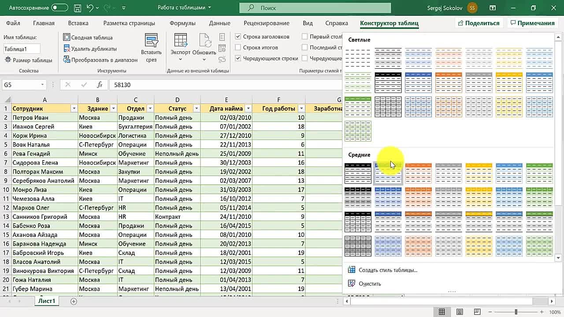
Task: Add a new sheet with plus icon
Action: coord(74,301)
